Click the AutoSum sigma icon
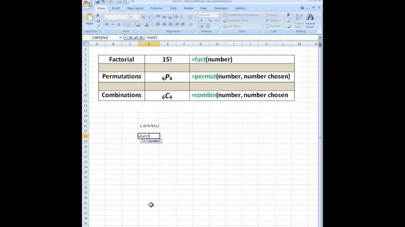This screenshot has width=405, height=227. point(289,15)
